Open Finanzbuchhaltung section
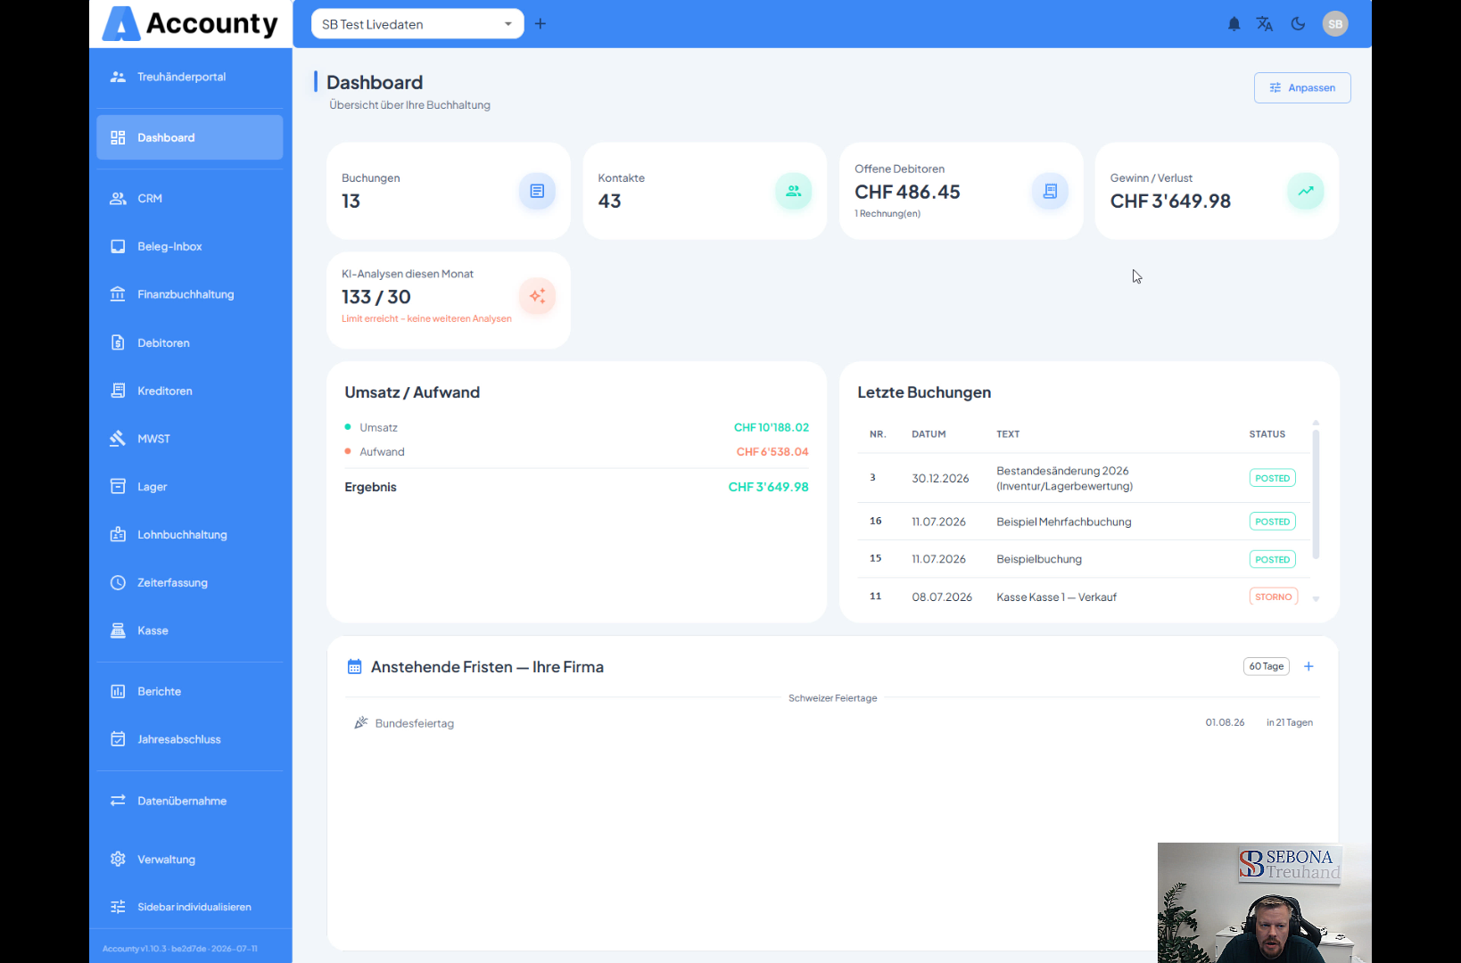 pos(189,294)
